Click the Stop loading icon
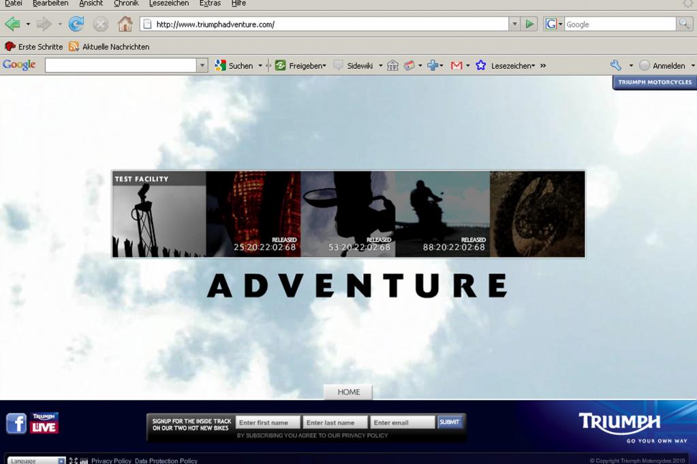Screen dimensions: 697x464 click(100, 24)
